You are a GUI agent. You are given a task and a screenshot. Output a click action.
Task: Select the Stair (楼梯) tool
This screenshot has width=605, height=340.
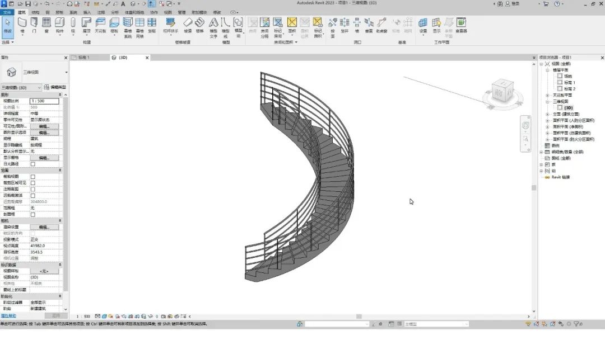click(x=199, y=25)
